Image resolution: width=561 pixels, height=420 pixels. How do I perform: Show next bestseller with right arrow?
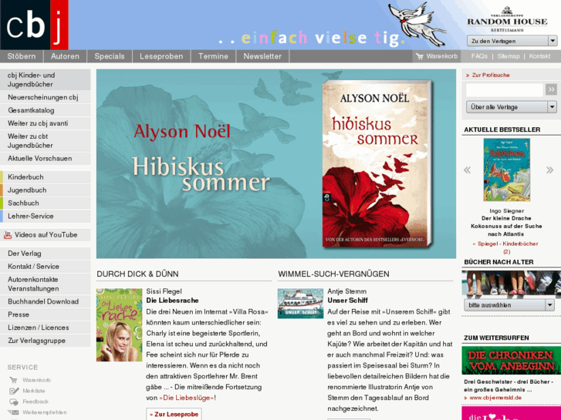[x=550, y=170]
